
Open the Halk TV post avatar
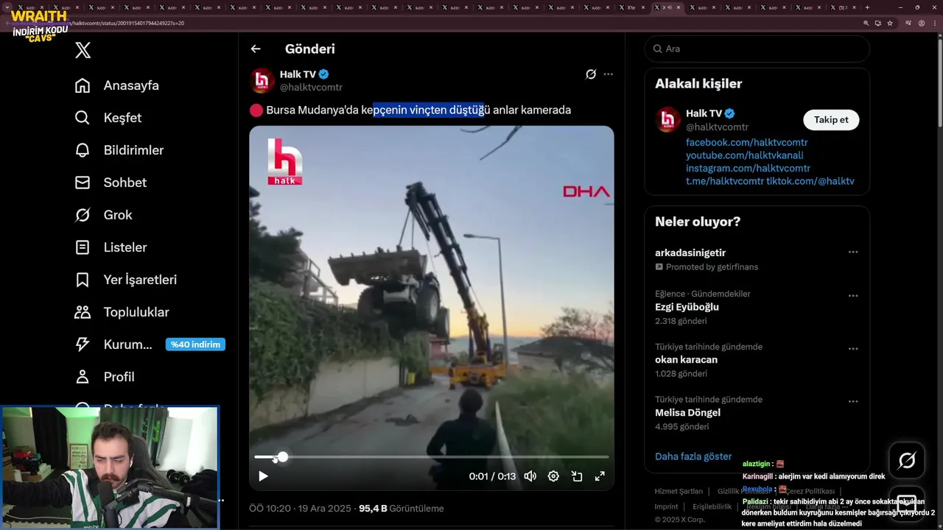point(262,80)
